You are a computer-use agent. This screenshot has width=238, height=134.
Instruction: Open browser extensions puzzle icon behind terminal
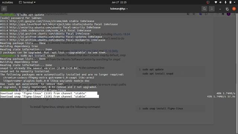(x=223, y=14)
